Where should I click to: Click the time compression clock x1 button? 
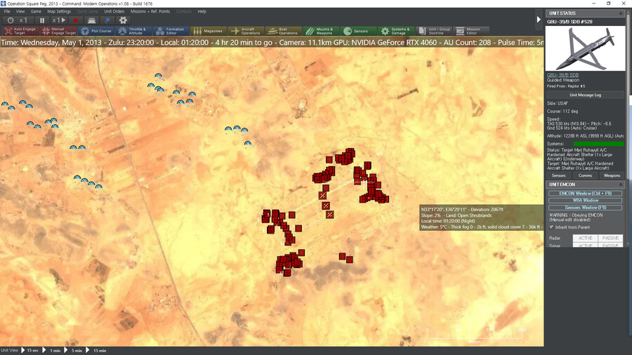point(18,20)
